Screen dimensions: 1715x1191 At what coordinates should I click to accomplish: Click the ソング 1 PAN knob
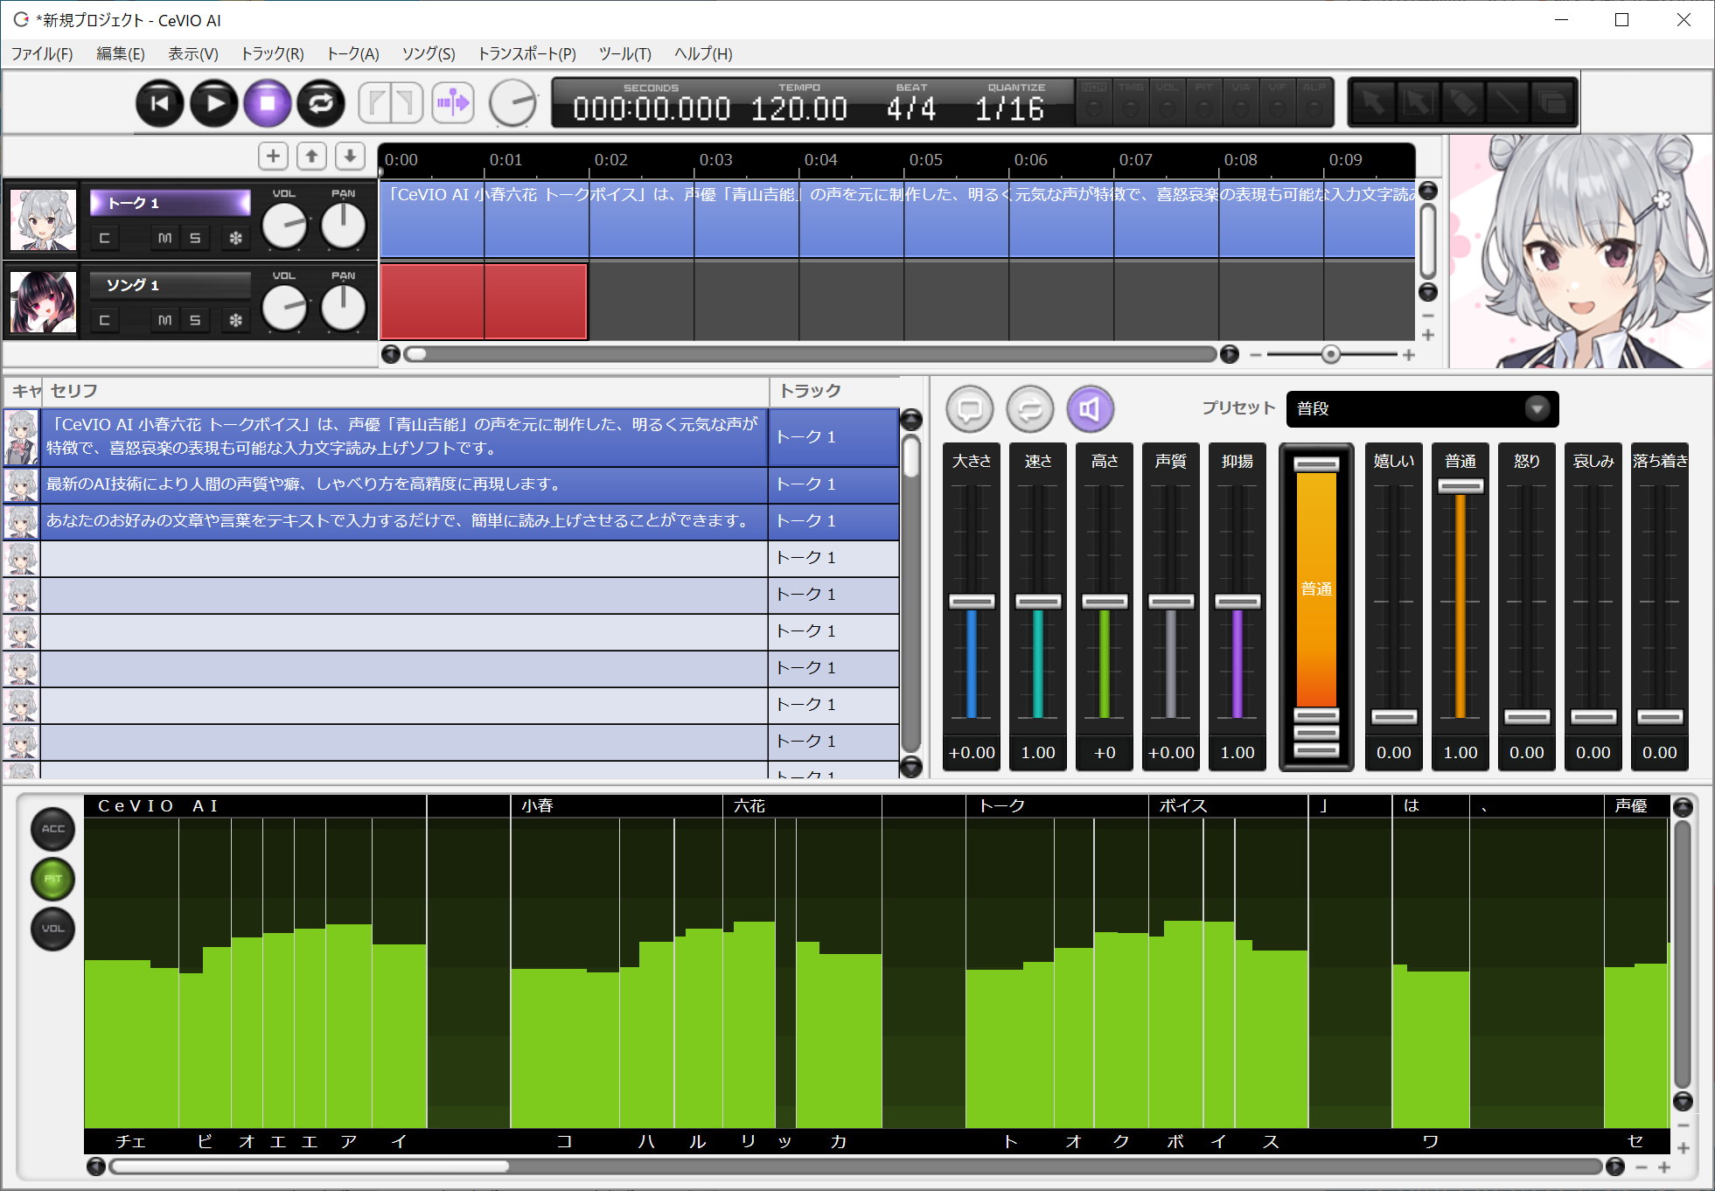point(343,309)
